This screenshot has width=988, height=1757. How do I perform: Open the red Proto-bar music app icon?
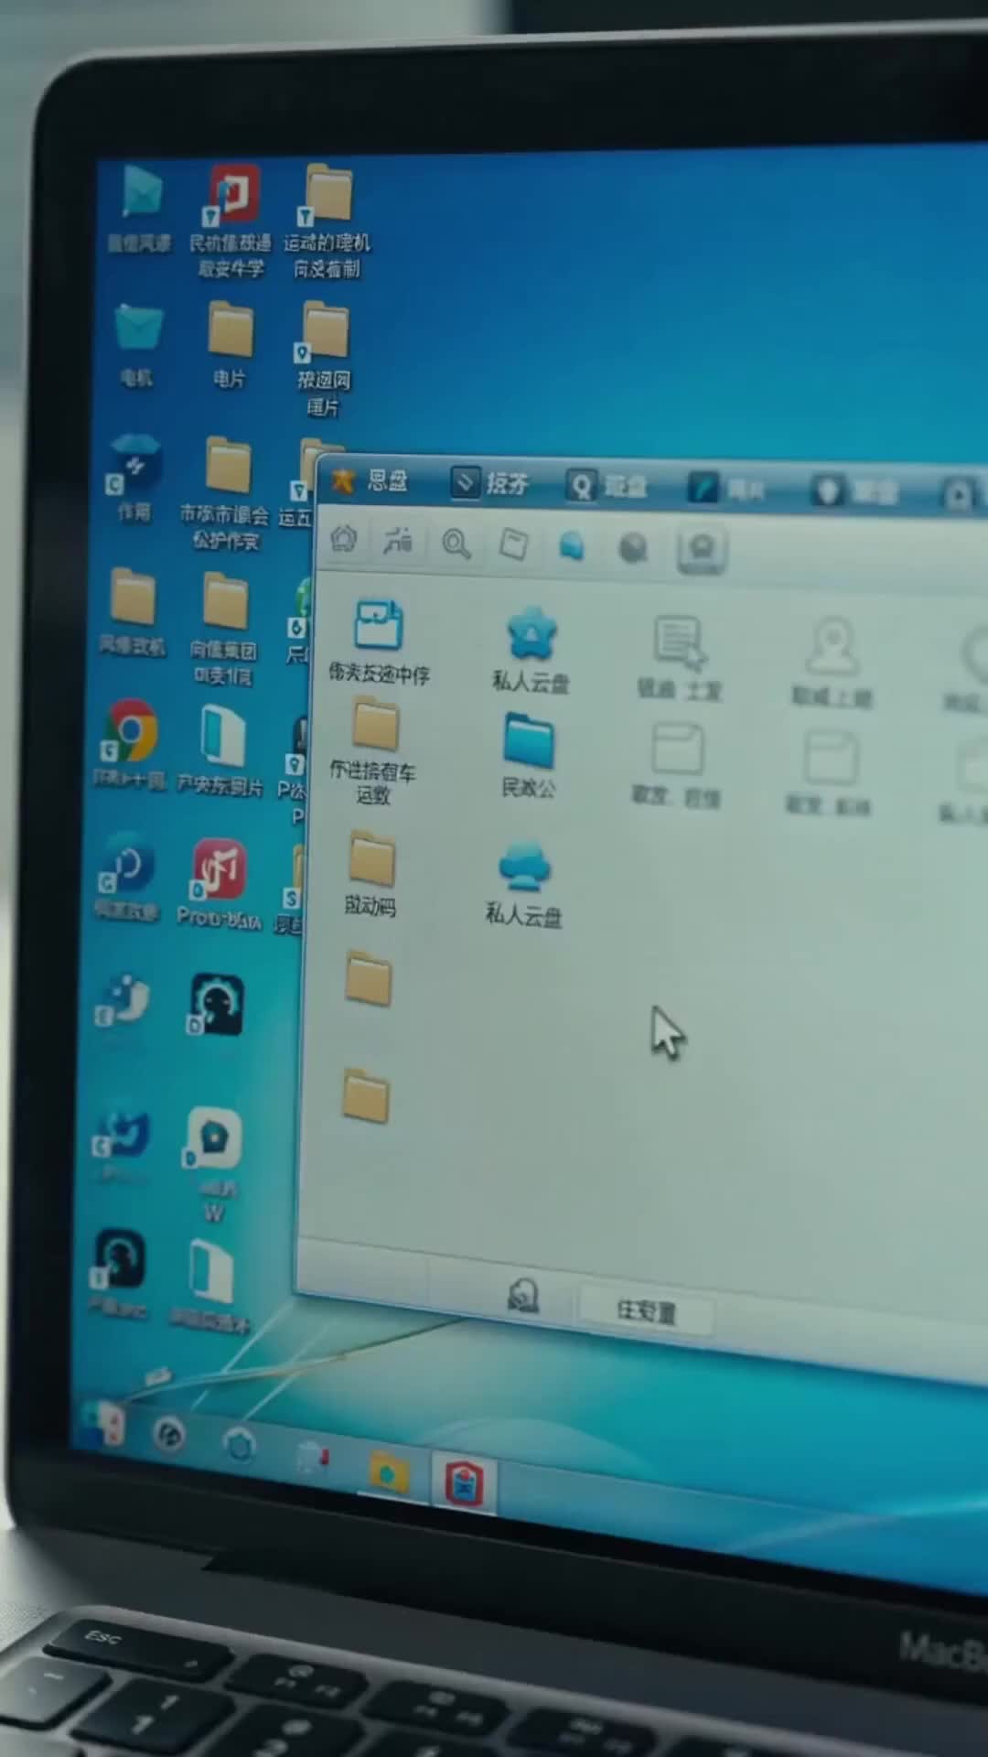218,868
